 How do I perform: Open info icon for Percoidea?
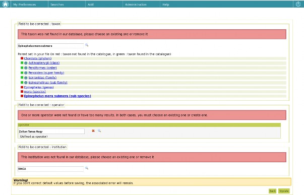tap(26, 73)
